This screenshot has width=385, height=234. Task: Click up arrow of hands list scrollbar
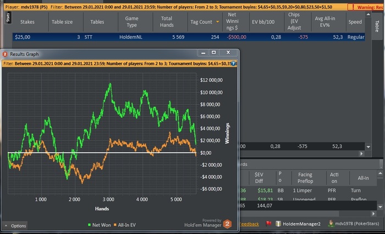click(x=380, y=173)
